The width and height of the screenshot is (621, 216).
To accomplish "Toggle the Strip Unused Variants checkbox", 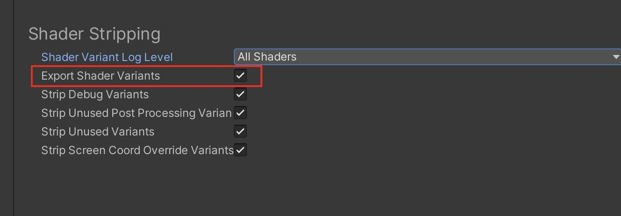I will pos(240,131).
